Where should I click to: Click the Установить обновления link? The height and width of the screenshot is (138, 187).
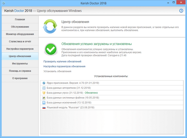click(57, 71)
